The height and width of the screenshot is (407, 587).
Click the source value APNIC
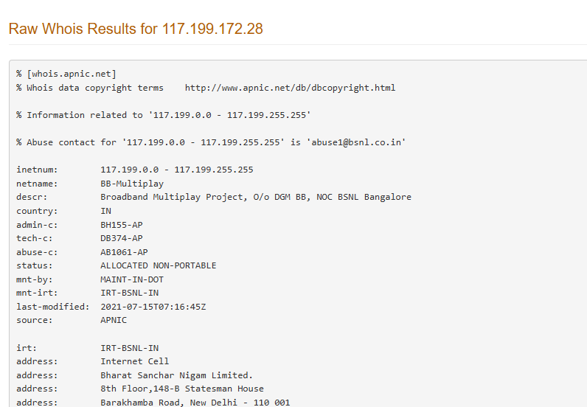(x=114, y=320)
